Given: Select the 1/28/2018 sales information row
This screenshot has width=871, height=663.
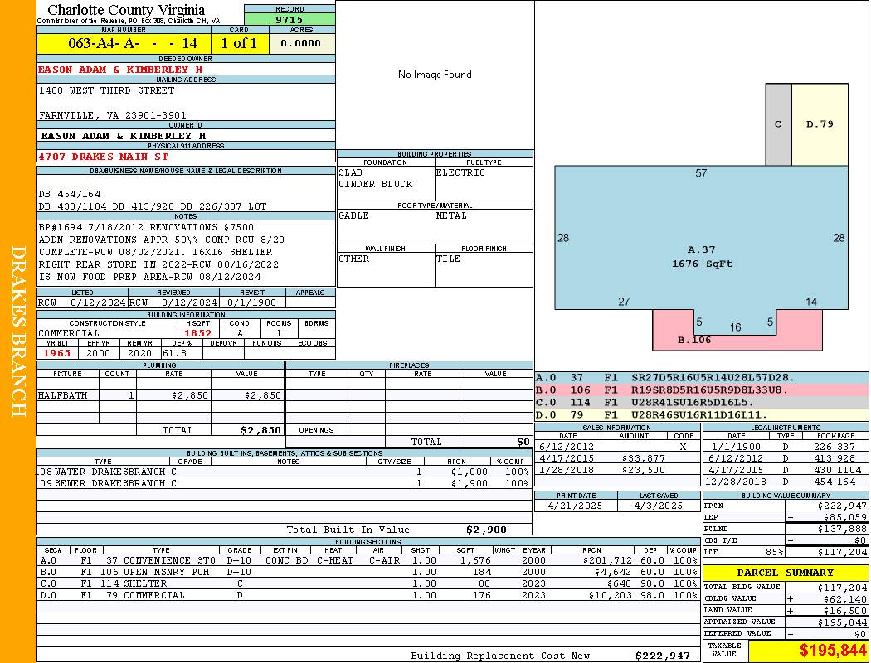Looking at the screenshot, I should coord(616,470).
